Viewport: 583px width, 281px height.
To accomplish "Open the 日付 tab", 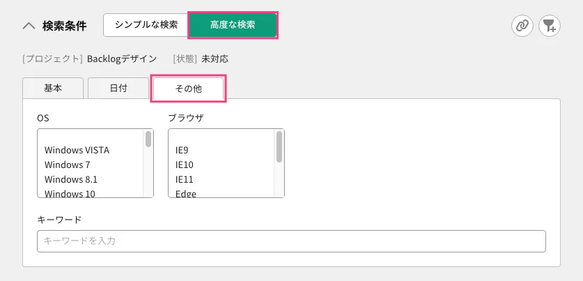I will point(118,89).
